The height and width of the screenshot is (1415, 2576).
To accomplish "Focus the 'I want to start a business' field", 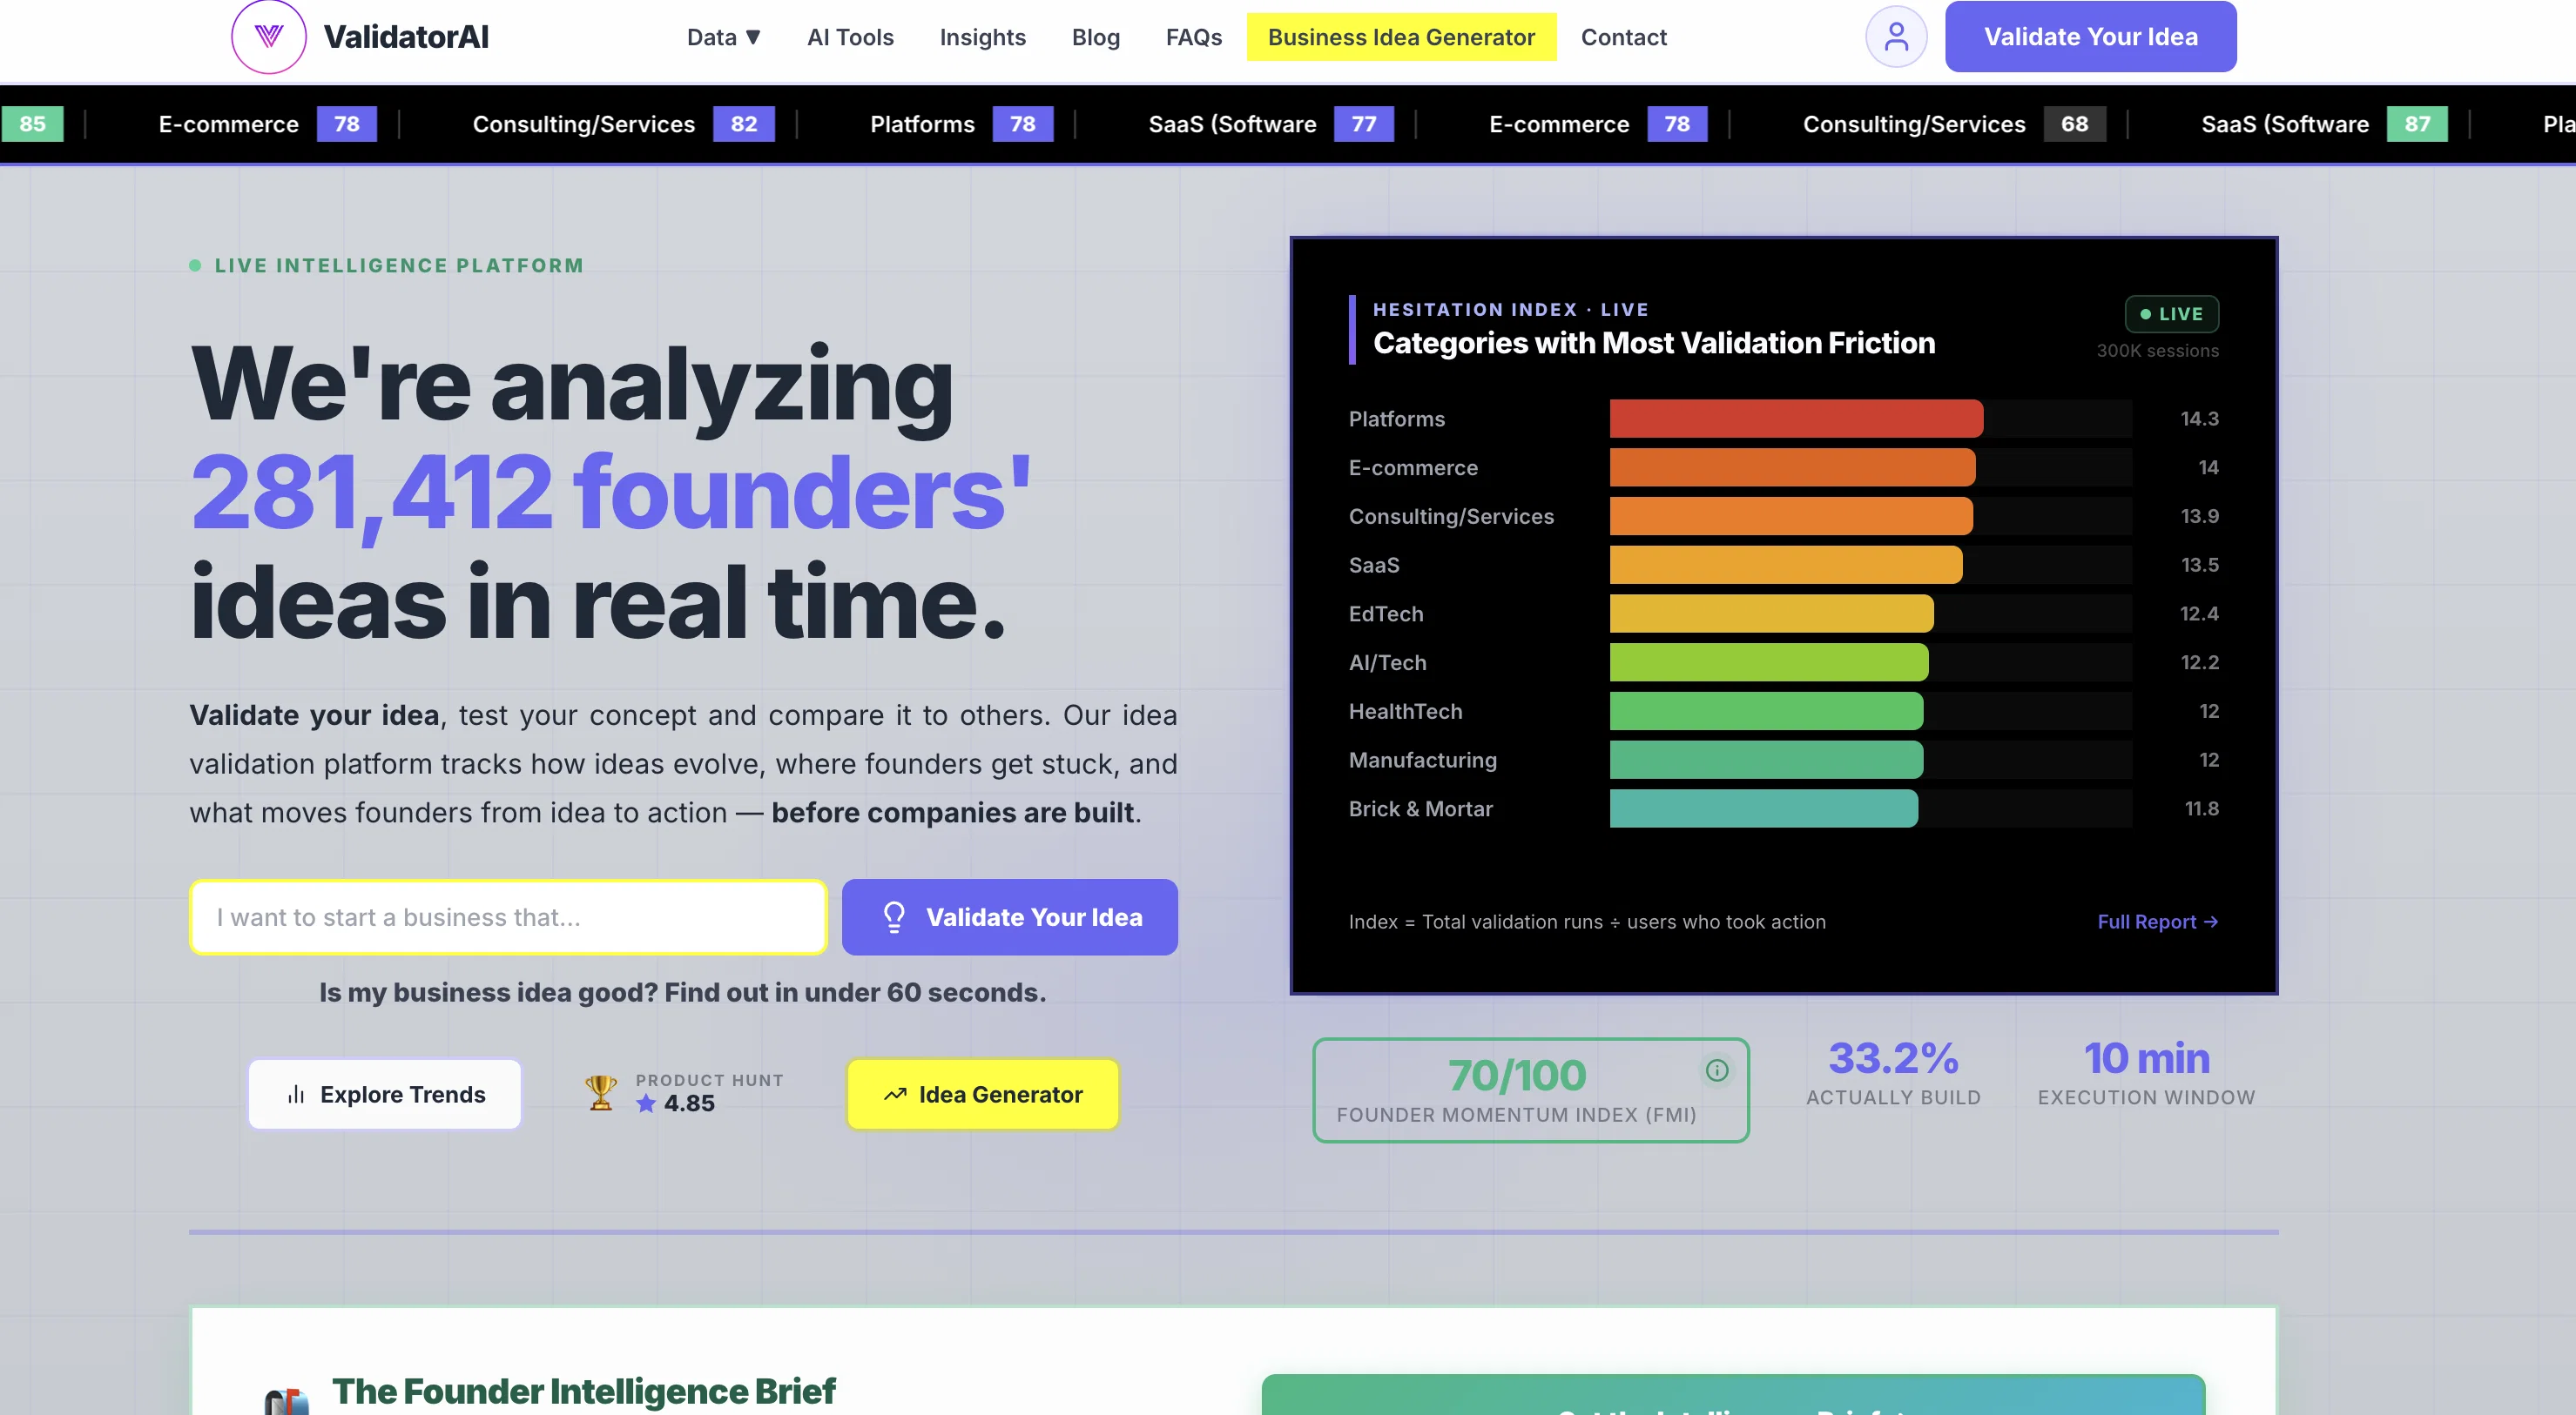I will click(508, 916).
